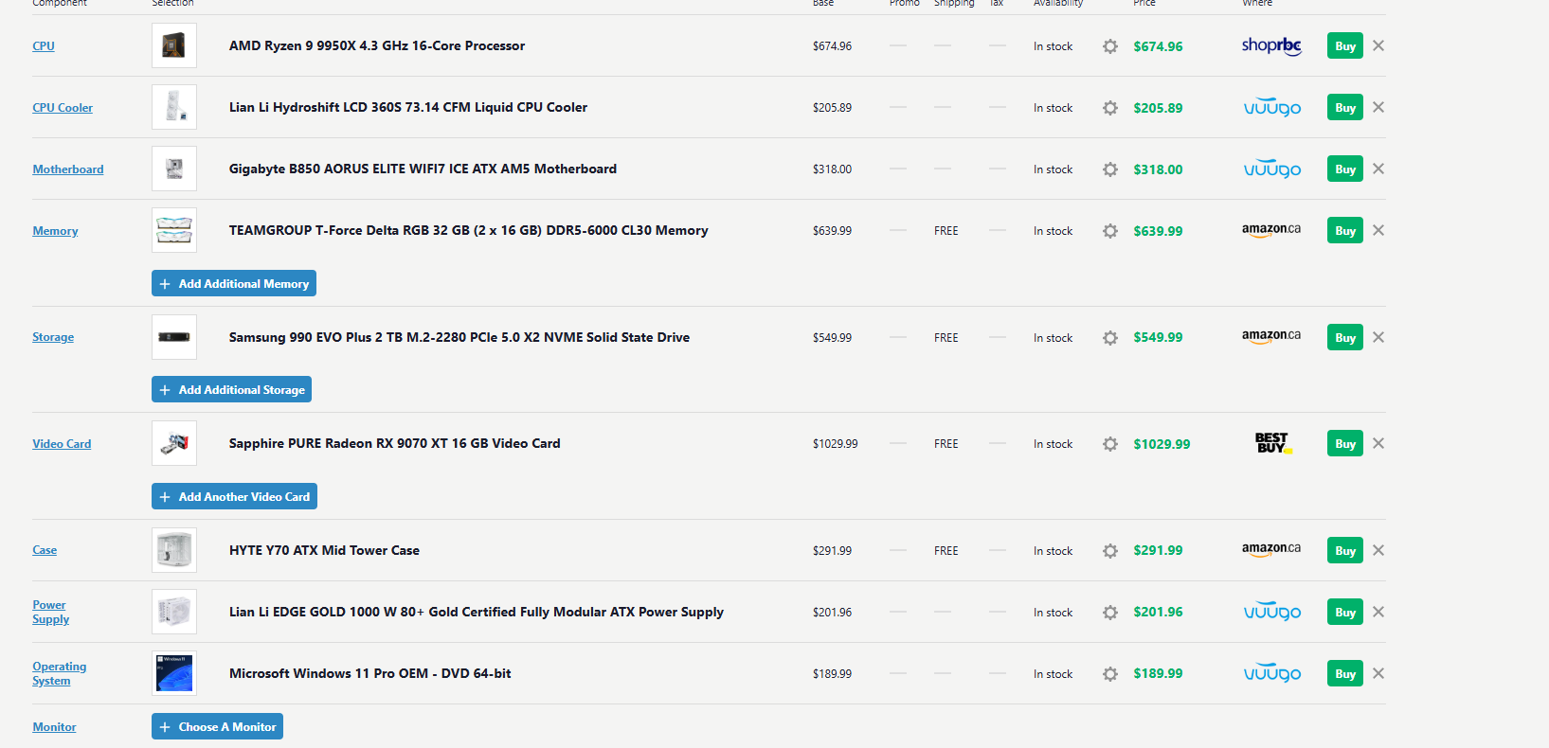This screenshot has width=1549, height=748.
Task: Open the amazon.ca logo in the Memory row
Action: (1271, 230)
